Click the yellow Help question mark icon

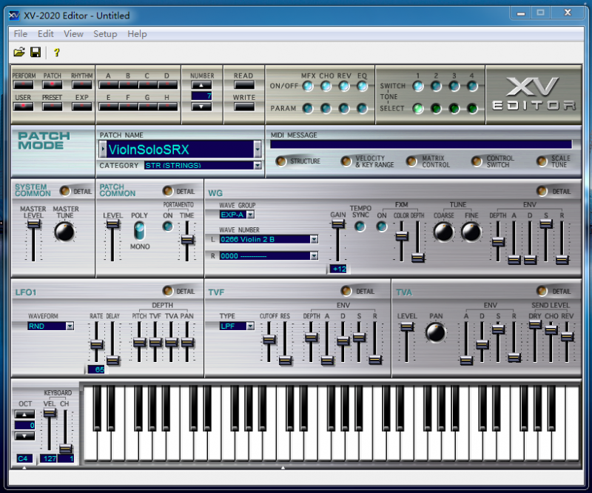pyautogui.click(x=56, y=52)
